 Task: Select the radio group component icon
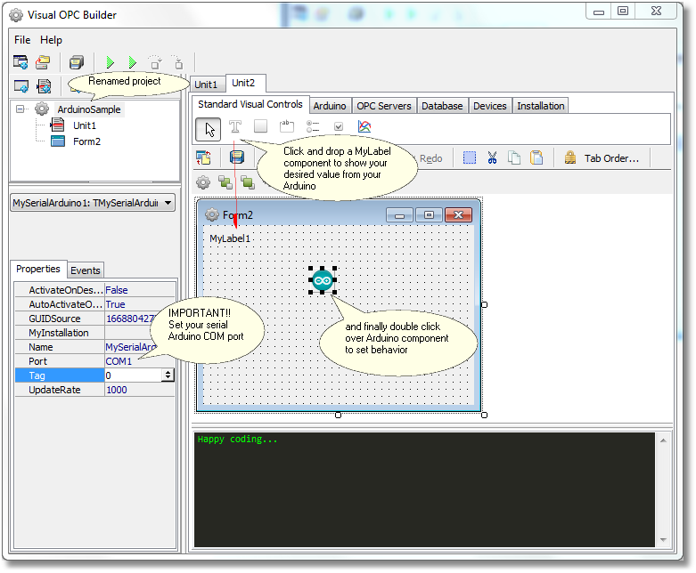click(313, 126)
